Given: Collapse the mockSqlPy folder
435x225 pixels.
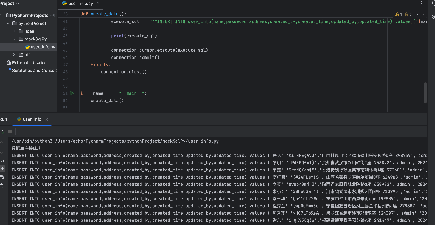Looking at the screenshot, I should point(14,39).
